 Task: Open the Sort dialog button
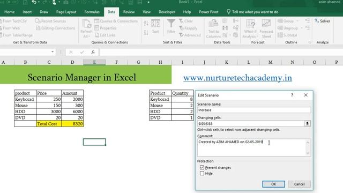coord(155,26)
